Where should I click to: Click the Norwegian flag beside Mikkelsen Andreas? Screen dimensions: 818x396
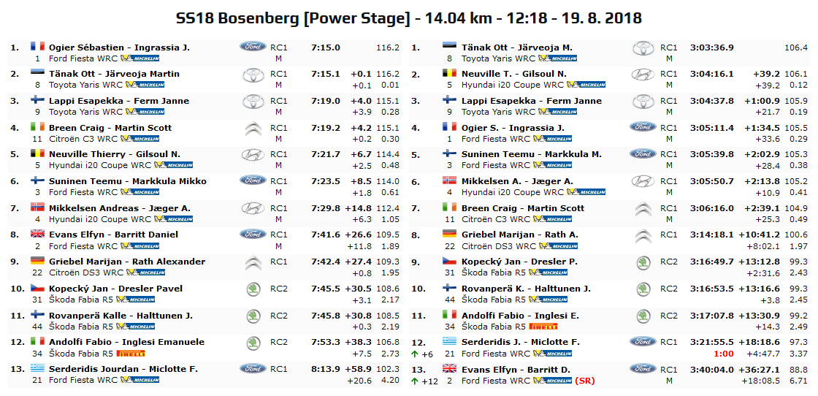pyautogui.click(x=37, y=207)
